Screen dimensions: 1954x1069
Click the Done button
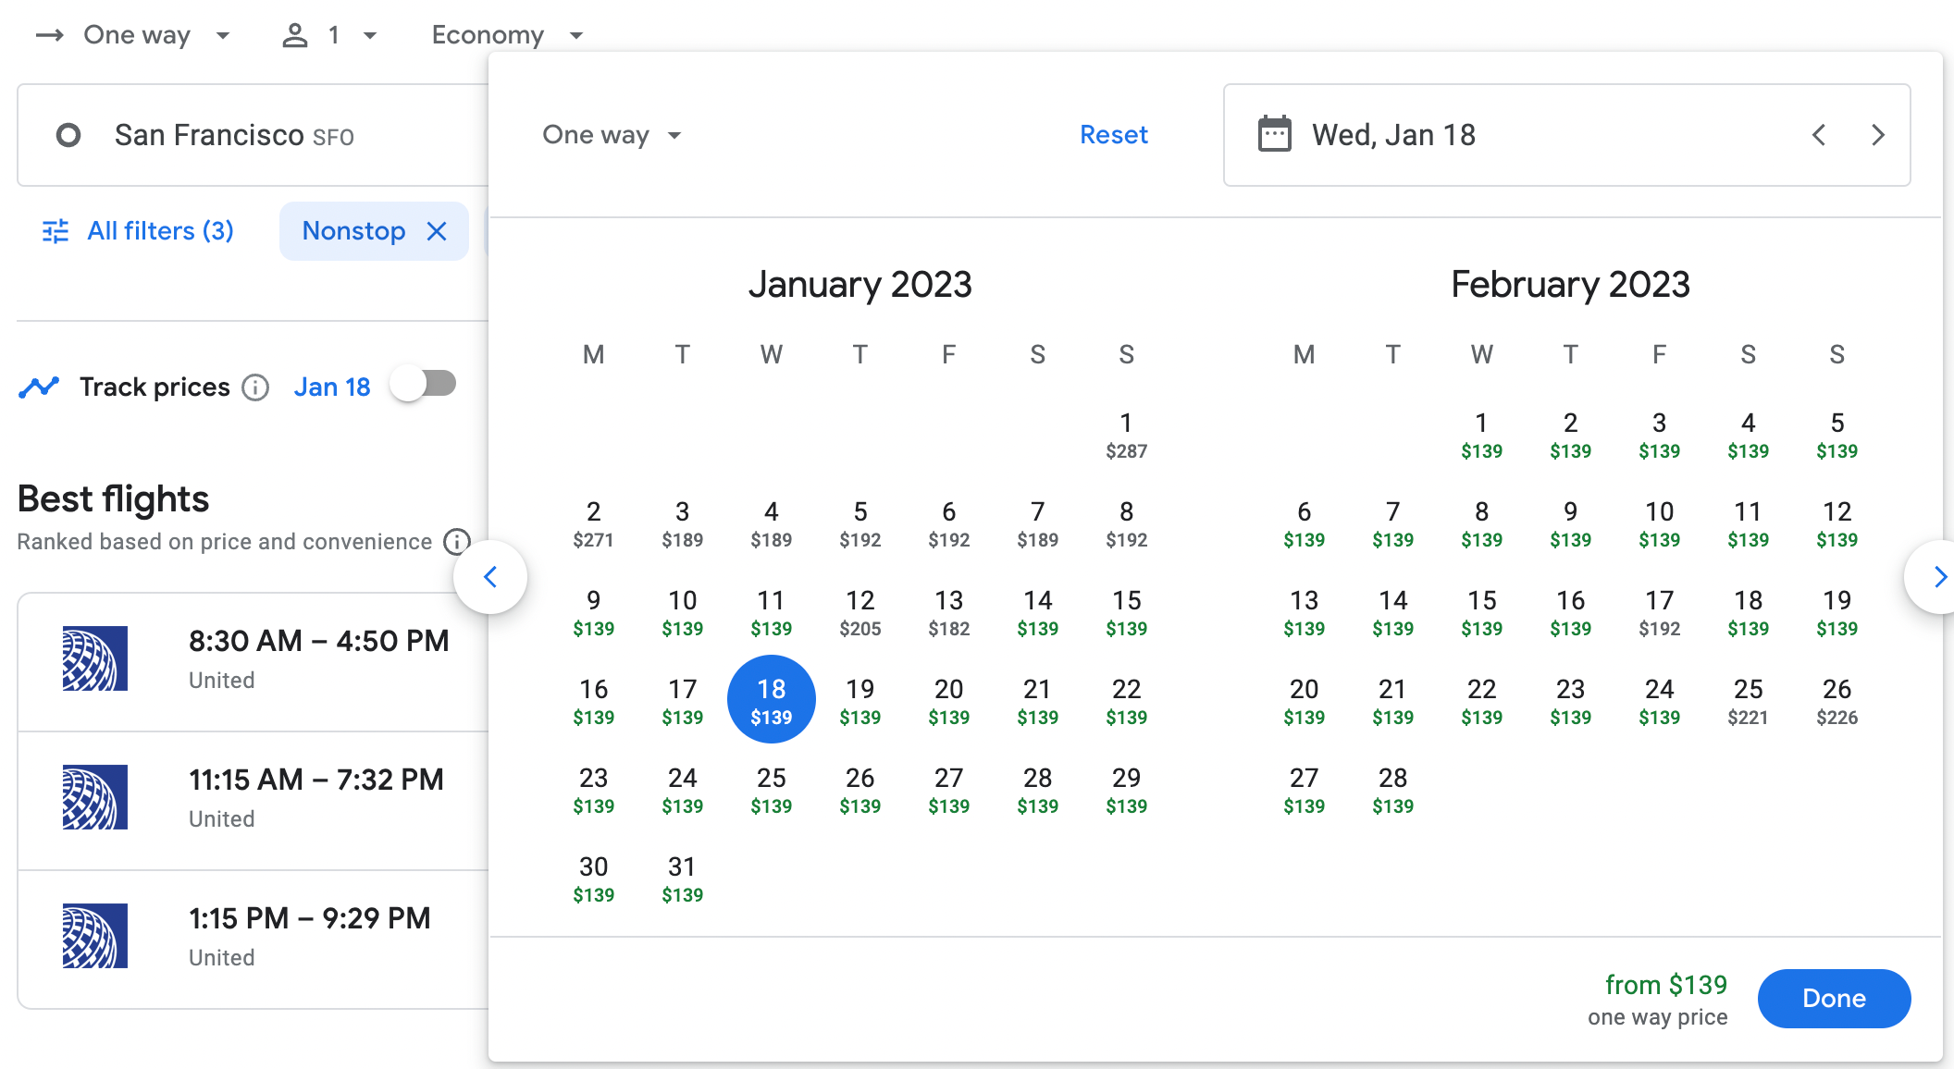pos(1834,999)
